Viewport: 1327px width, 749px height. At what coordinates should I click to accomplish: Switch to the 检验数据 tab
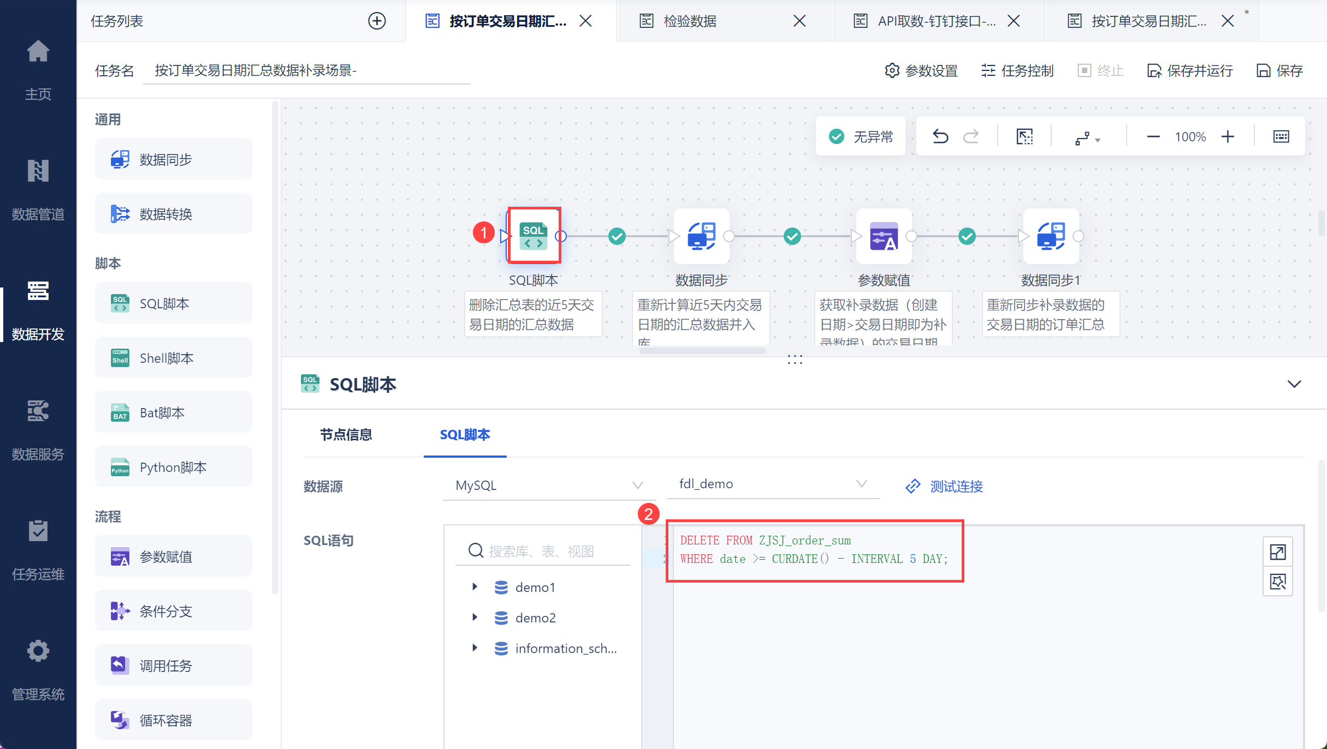[x=689, y=21]
